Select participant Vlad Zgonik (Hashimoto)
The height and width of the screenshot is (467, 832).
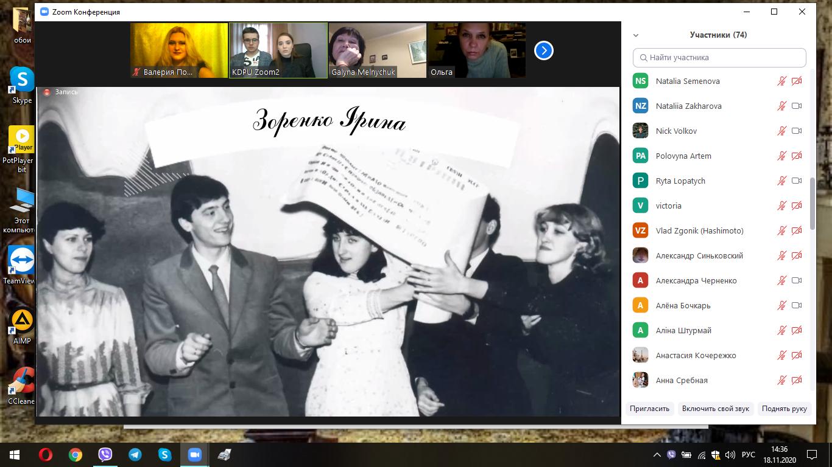pos(699,230)
